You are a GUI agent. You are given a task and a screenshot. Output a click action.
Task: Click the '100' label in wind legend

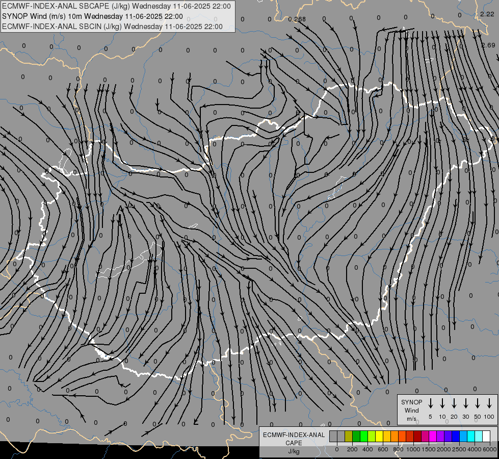click(x=489, y=417)
